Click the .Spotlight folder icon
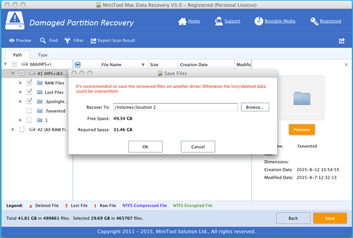 [x=40, y=101]
